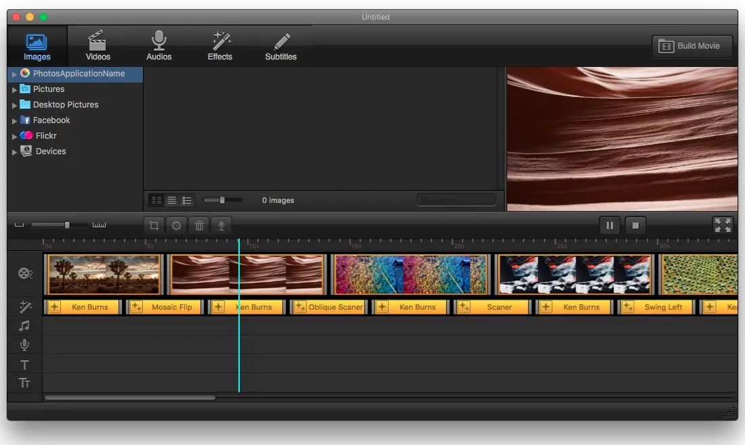Switch media browser to list view

(x=171, y=200)
